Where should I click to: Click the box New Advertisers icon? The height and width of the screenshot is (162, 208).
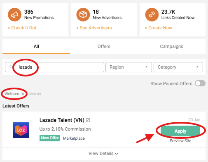(x=83, y=14)
